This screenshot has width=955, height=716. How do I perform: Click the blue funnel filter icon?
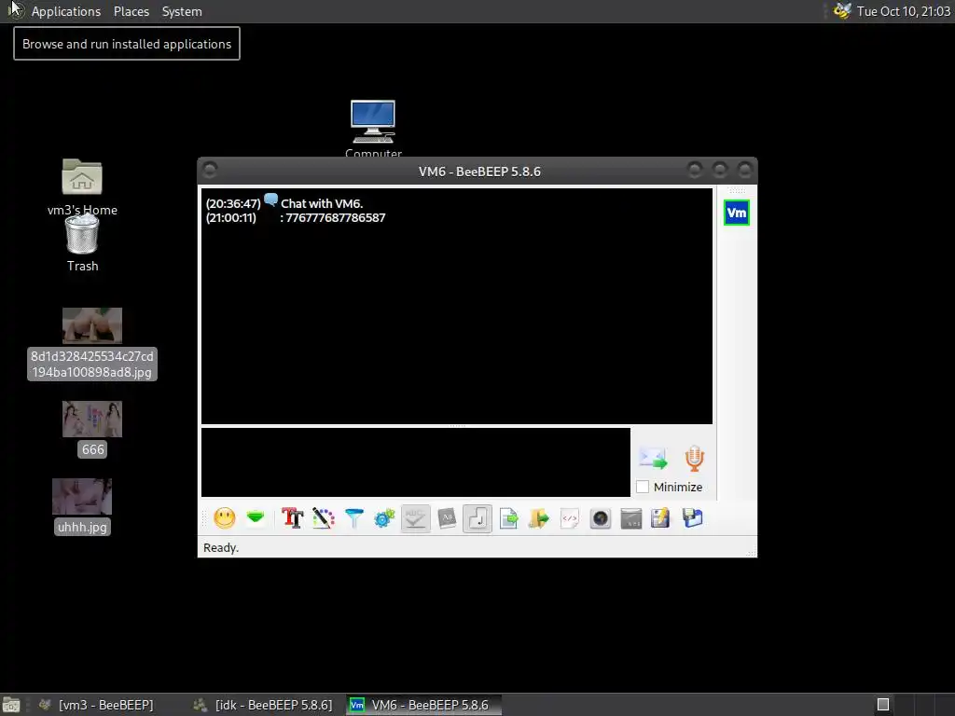(x=353, y=518)
